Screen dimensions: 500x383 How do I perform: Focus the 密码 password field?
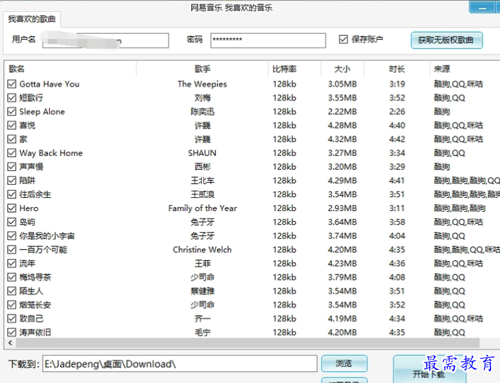268,40
